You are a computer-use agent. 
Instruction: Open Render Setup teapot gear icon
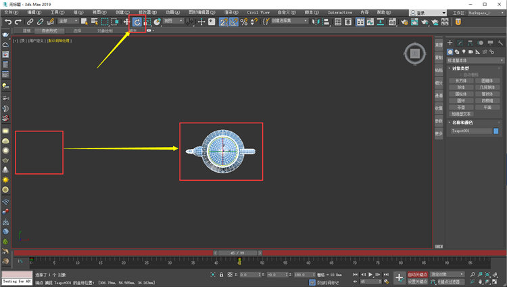pos(404,22)
